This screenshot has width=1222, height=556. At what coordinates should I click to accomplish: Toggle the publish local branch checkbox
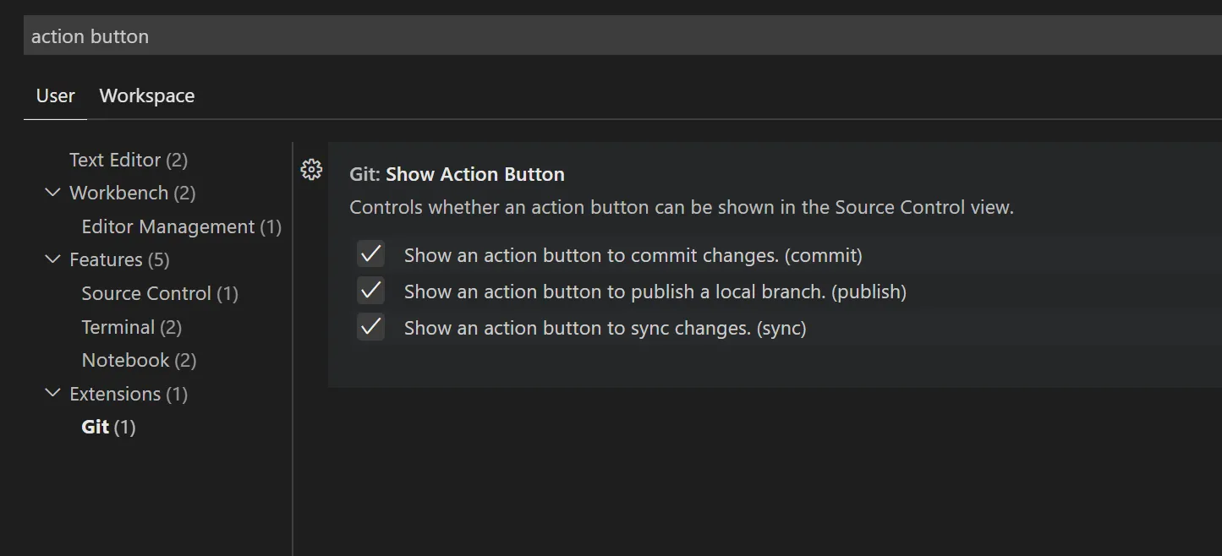coord(370,292)
